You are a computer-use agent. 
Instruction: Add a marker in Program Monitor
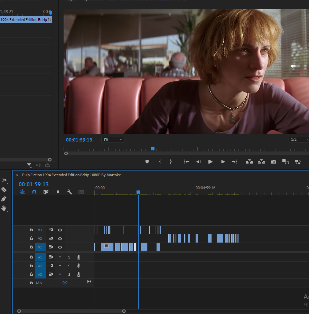tap(147, 161)
